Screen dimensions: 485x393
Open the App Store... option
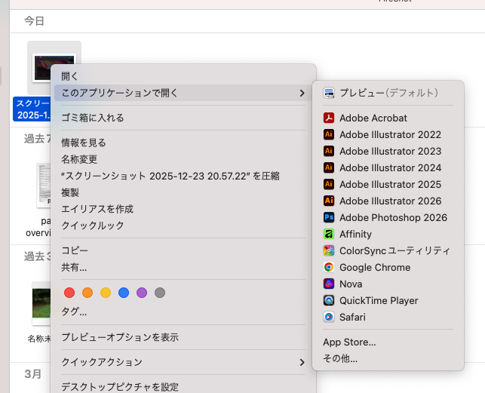click(x=349, y=342)
